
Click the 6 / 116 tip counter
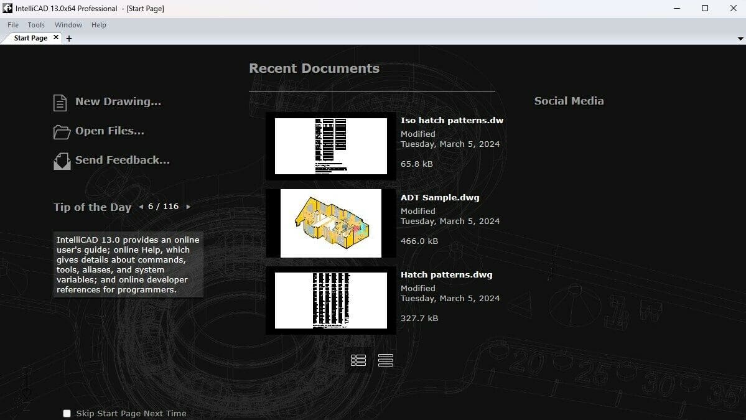point(163,207)
